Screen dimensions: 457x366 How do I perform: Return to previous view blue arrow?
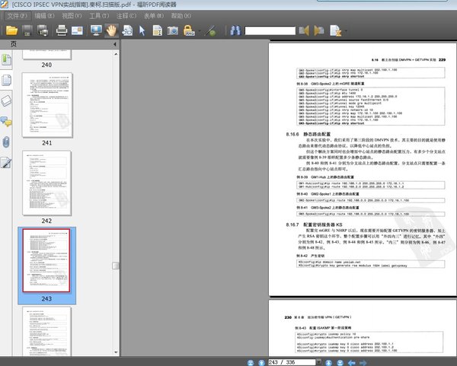[x=352, y=362]
